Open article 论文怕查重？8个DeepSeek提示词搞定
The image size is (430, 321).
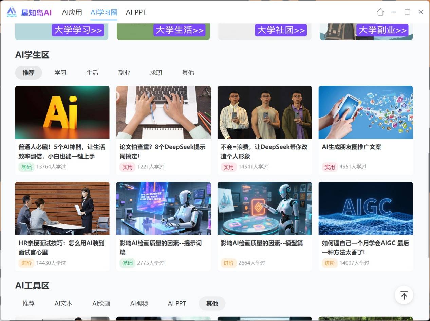coord(162,151)
